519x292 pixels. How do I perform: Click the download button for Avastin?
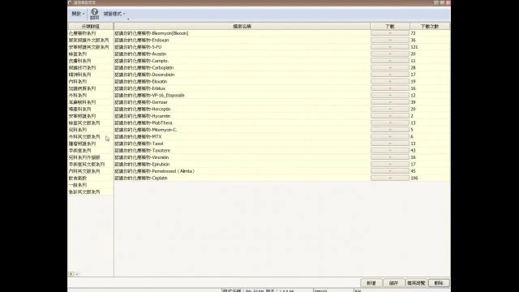pos(390,54)
